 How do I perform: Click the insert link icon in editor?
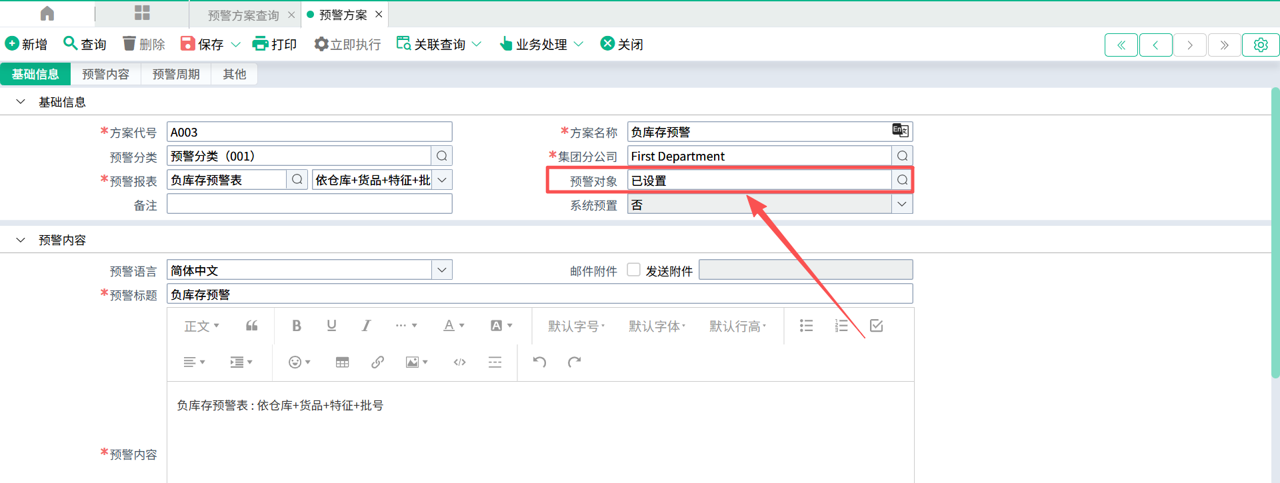pos(377,362)
